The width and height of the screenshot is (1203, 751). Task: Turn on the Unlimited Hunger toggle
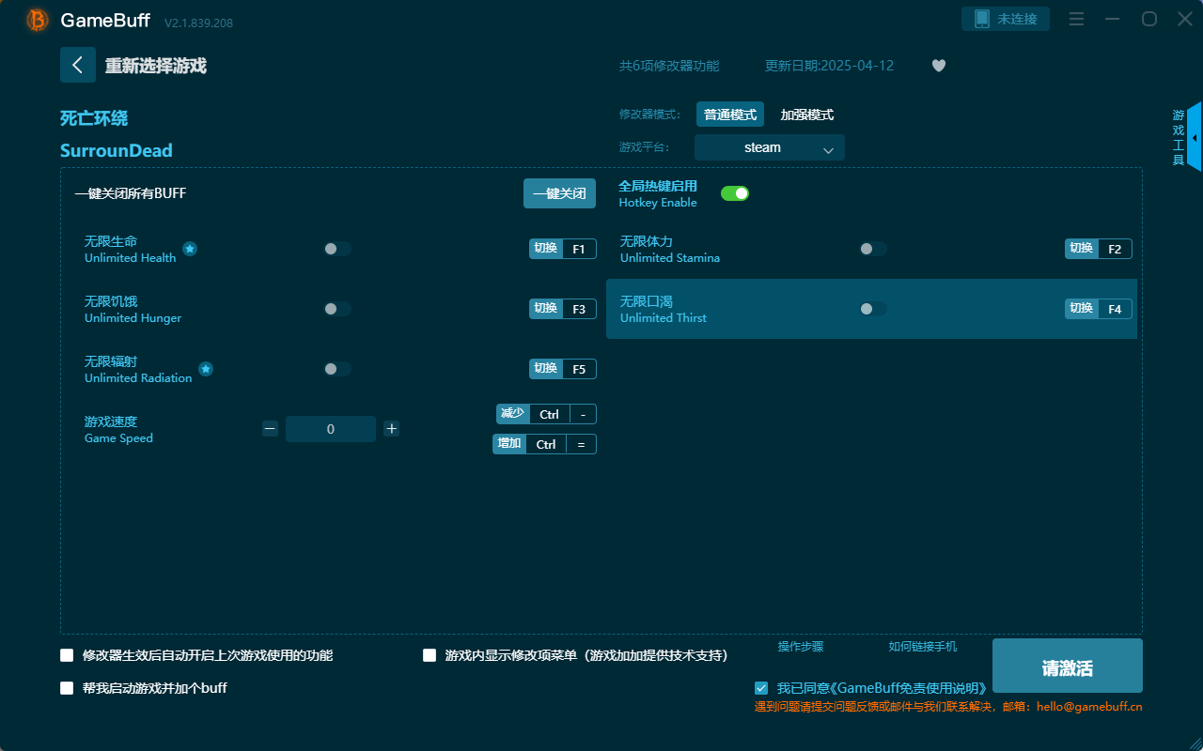point(337,309)
